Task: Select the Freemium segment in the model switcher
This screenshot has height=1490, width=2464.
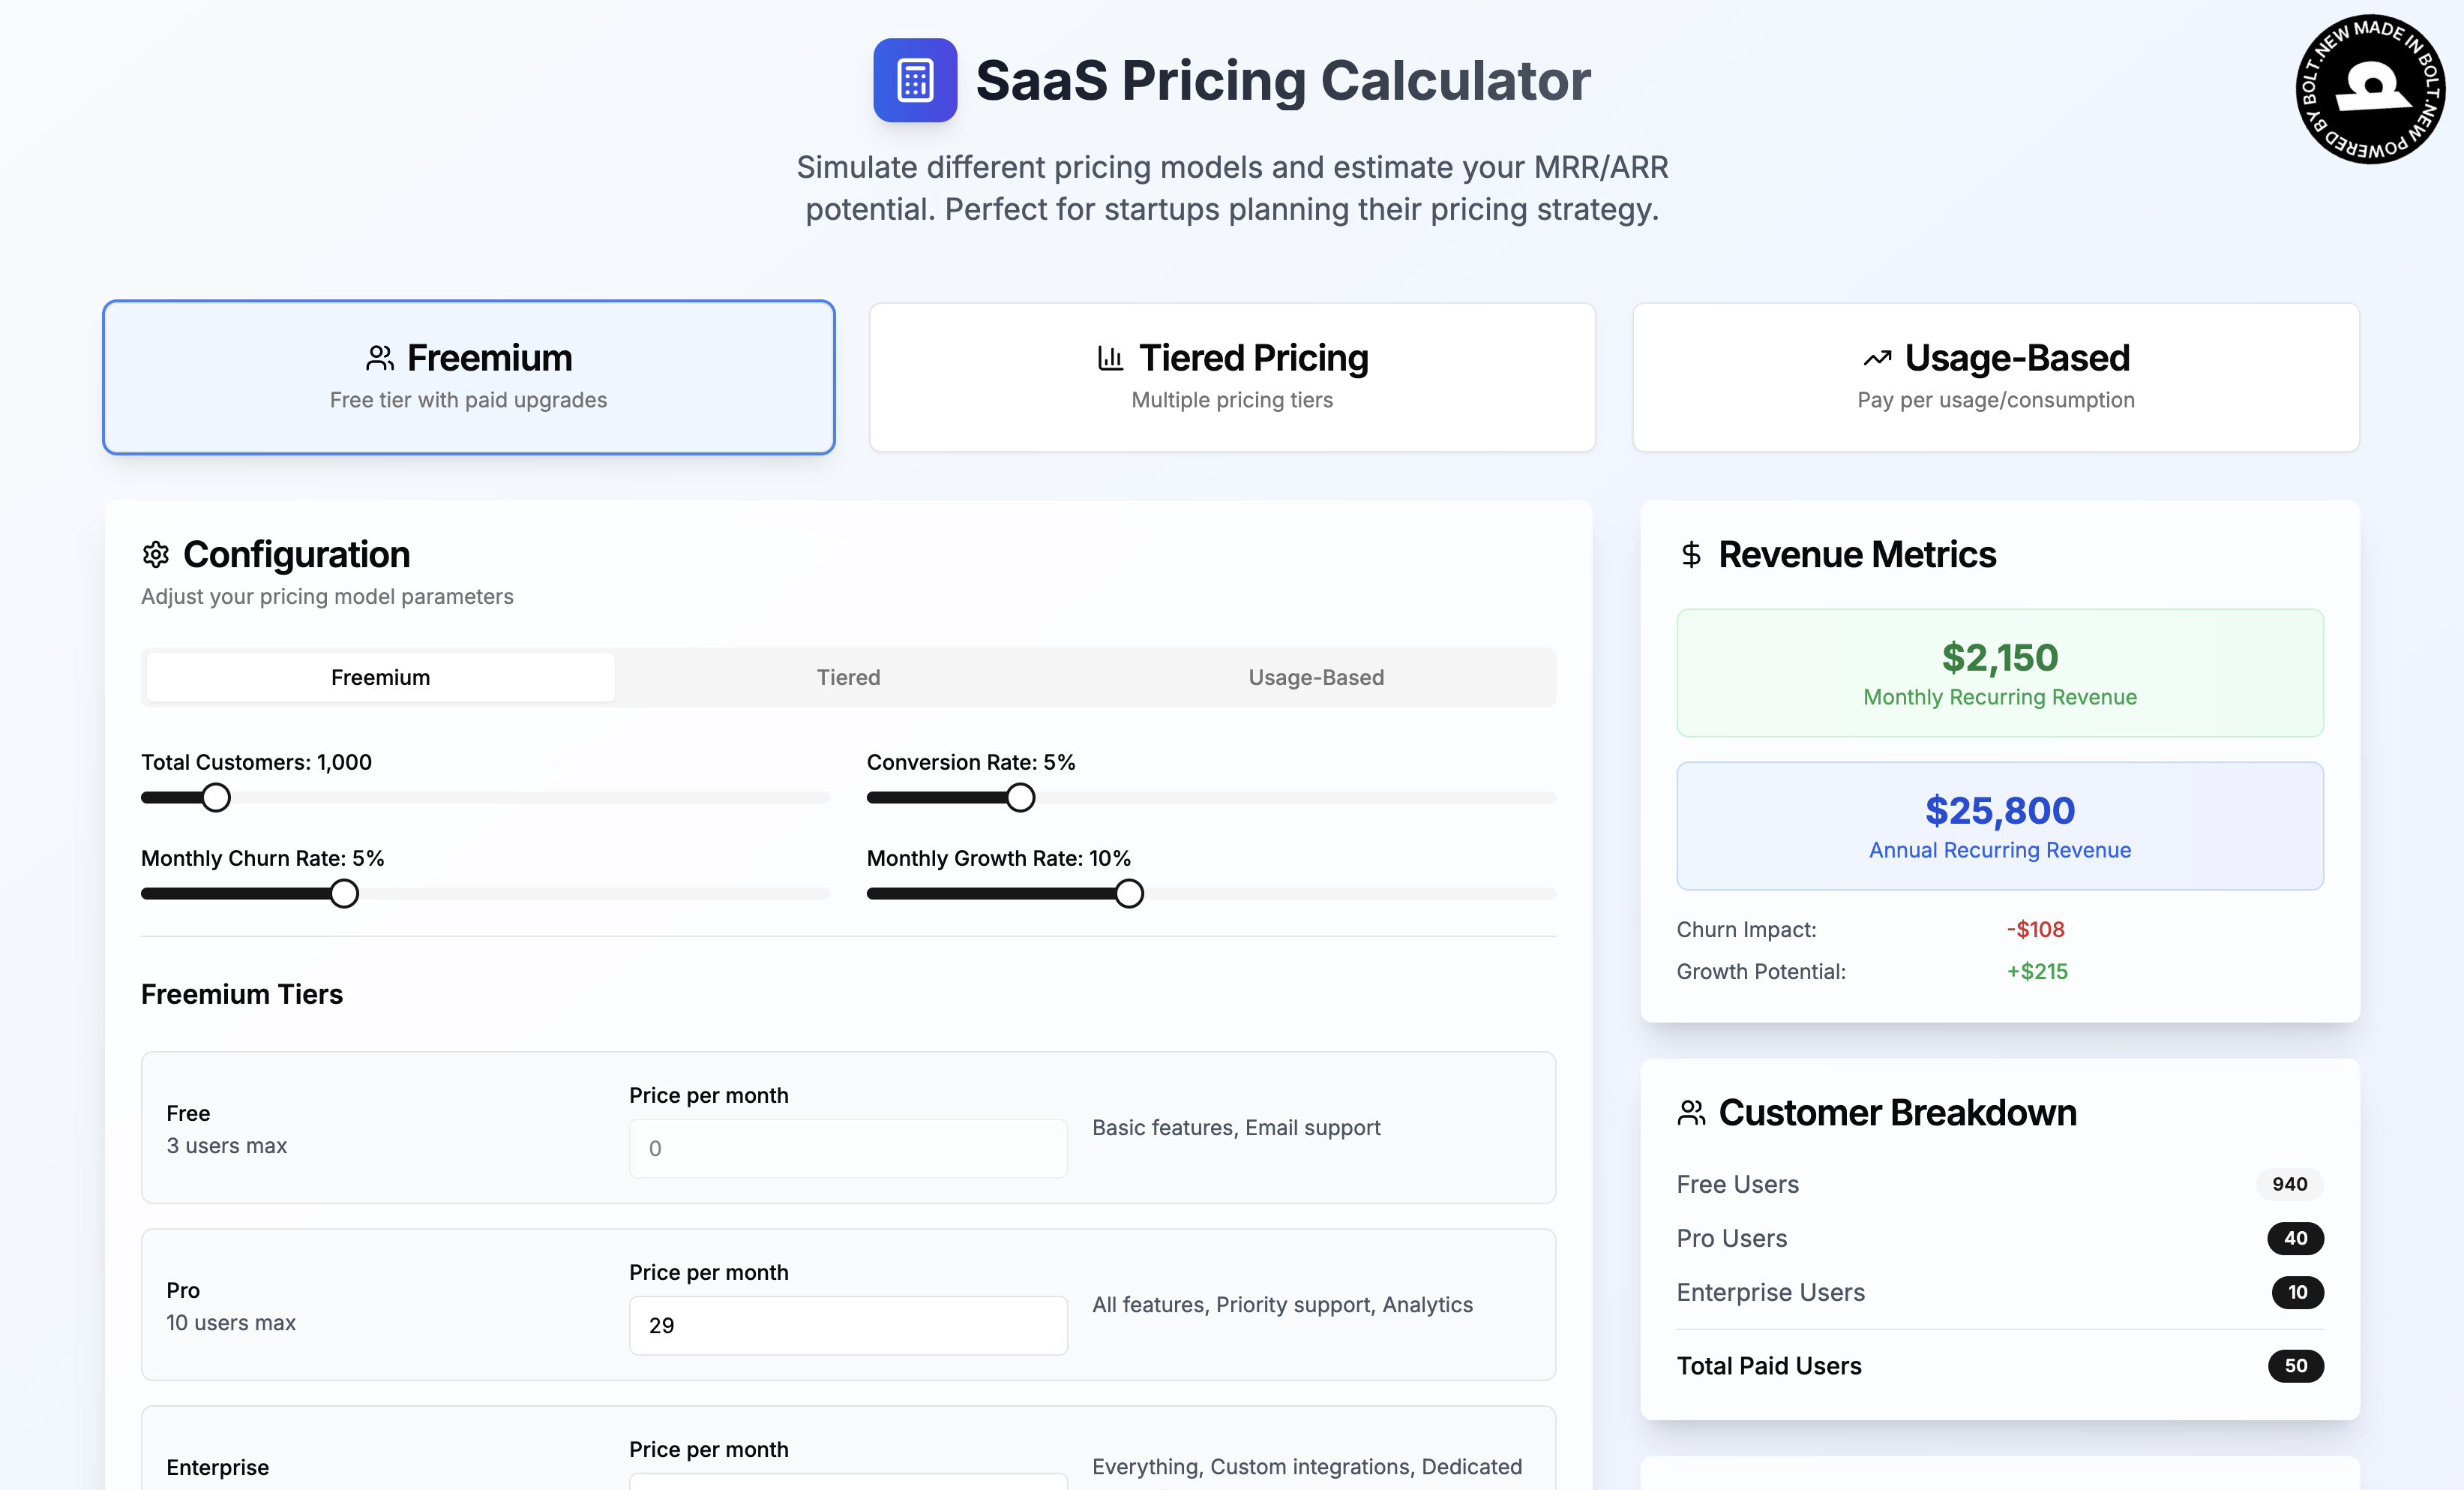Action: 380,677
